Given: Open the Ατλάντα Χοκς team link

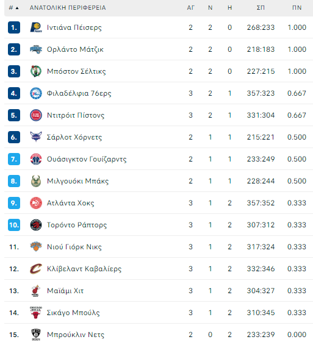Looking at the screenshot, I should click(x=71, y=203).
